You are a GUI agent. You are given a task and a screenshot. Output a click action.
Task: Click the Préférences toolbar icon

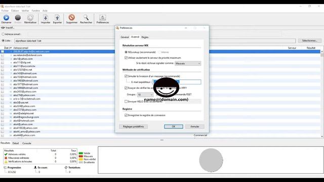102,17
